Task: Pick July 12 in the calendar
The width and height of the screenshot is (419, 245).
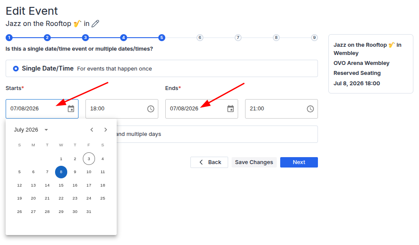Action: click(20, 185)
